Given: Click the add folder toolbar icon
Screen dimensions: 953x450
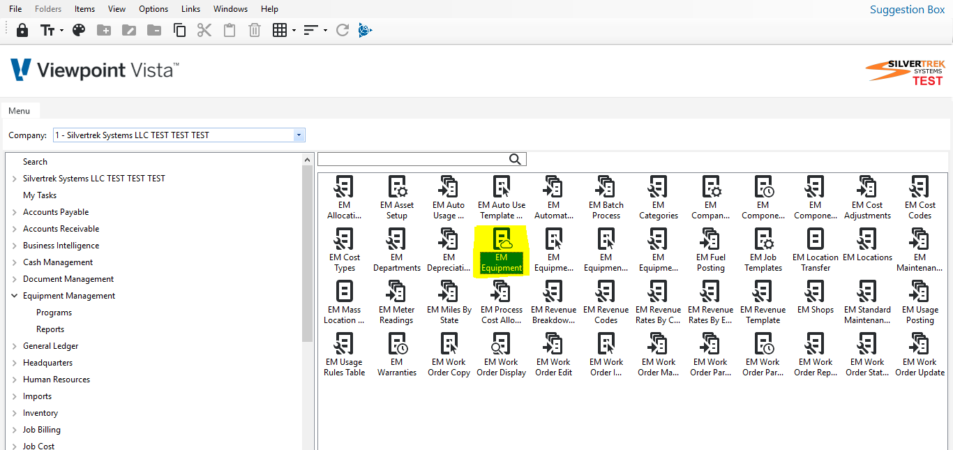Looking at the screenshot, I should (104, 30).
